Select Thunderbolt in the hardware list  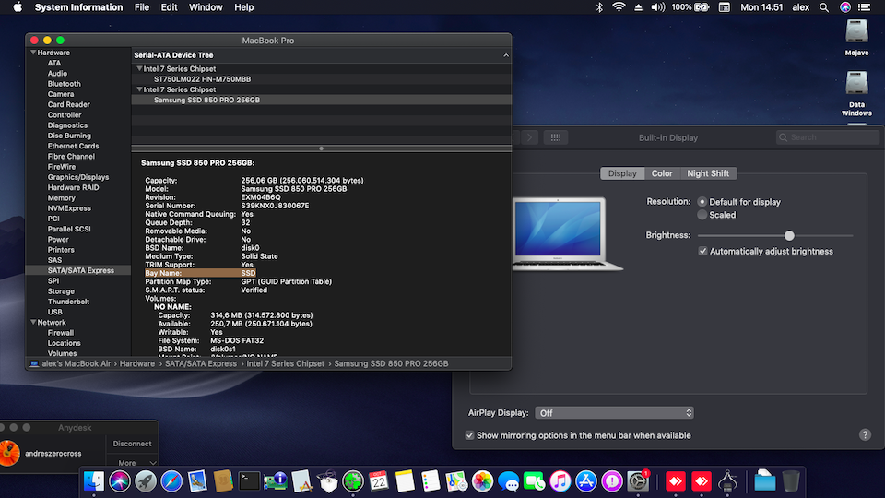68,302
